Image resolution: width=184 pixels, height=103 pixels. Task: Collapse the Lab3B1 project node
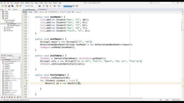(x=1, y=19)
